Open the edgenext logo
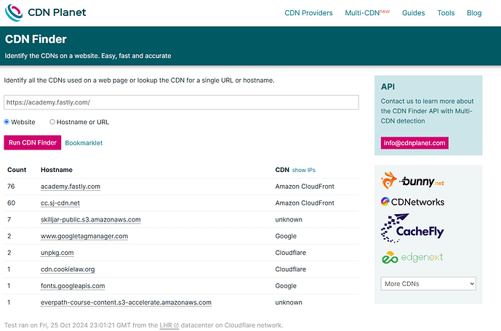The image size is (501, 331). pos(412,258)
